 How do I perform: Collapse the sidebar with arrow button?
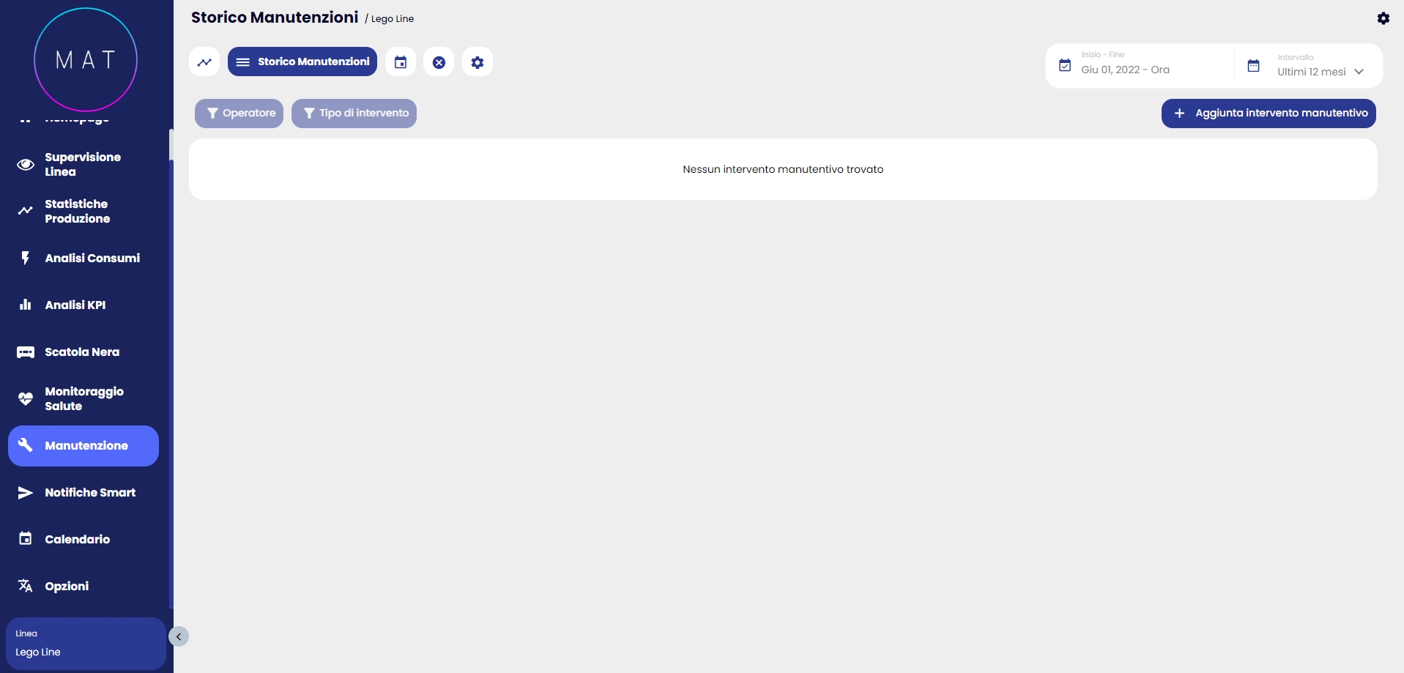tap(179, 636)
